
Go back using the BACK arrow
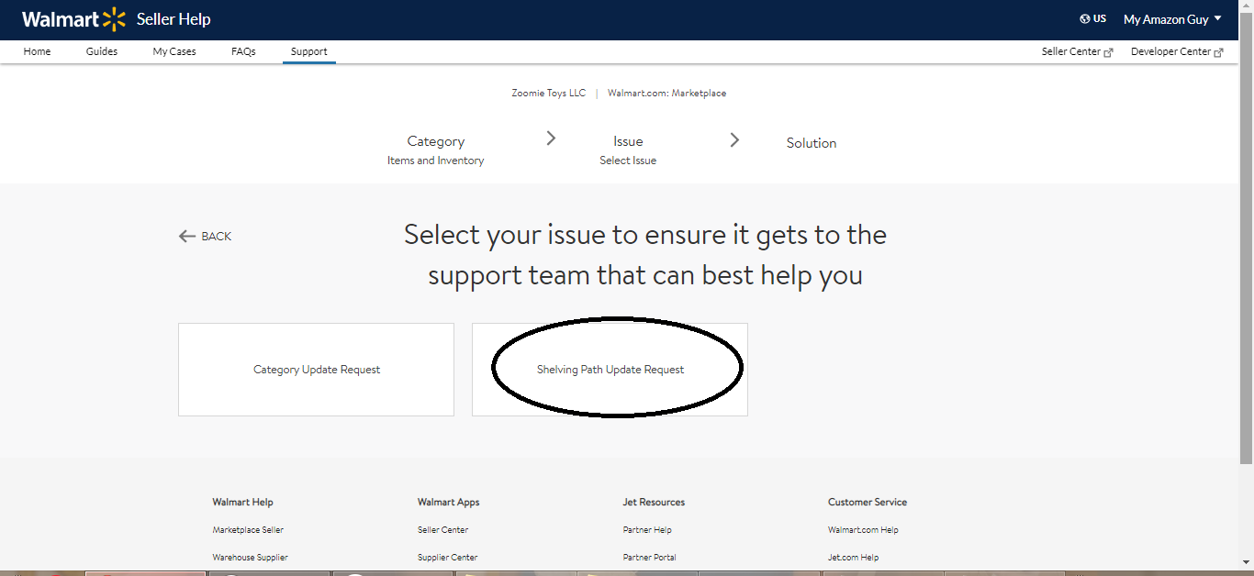click(205, 237)
